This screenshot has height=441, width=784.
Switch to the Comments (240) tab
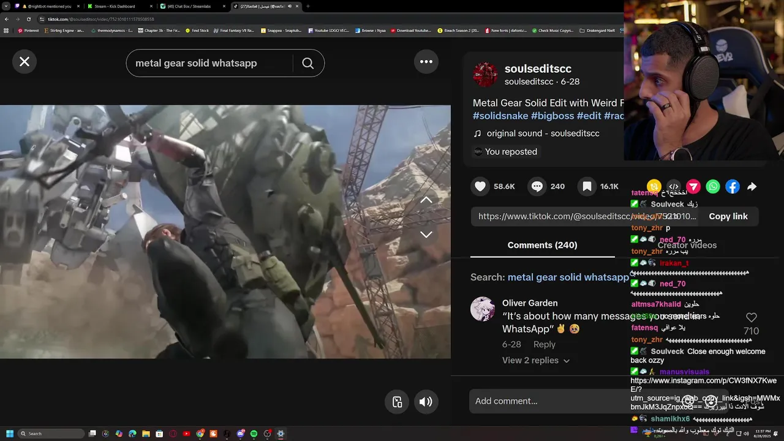[542, 245]
